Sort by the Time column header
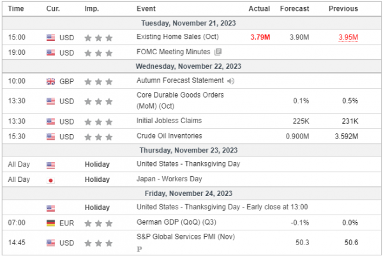This screenshot has height=256, width=383. click(x=17, y=9)
